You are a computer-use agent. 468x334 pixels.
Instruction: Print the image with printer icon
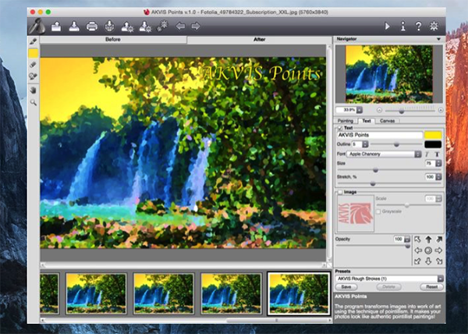pos(92,27)
